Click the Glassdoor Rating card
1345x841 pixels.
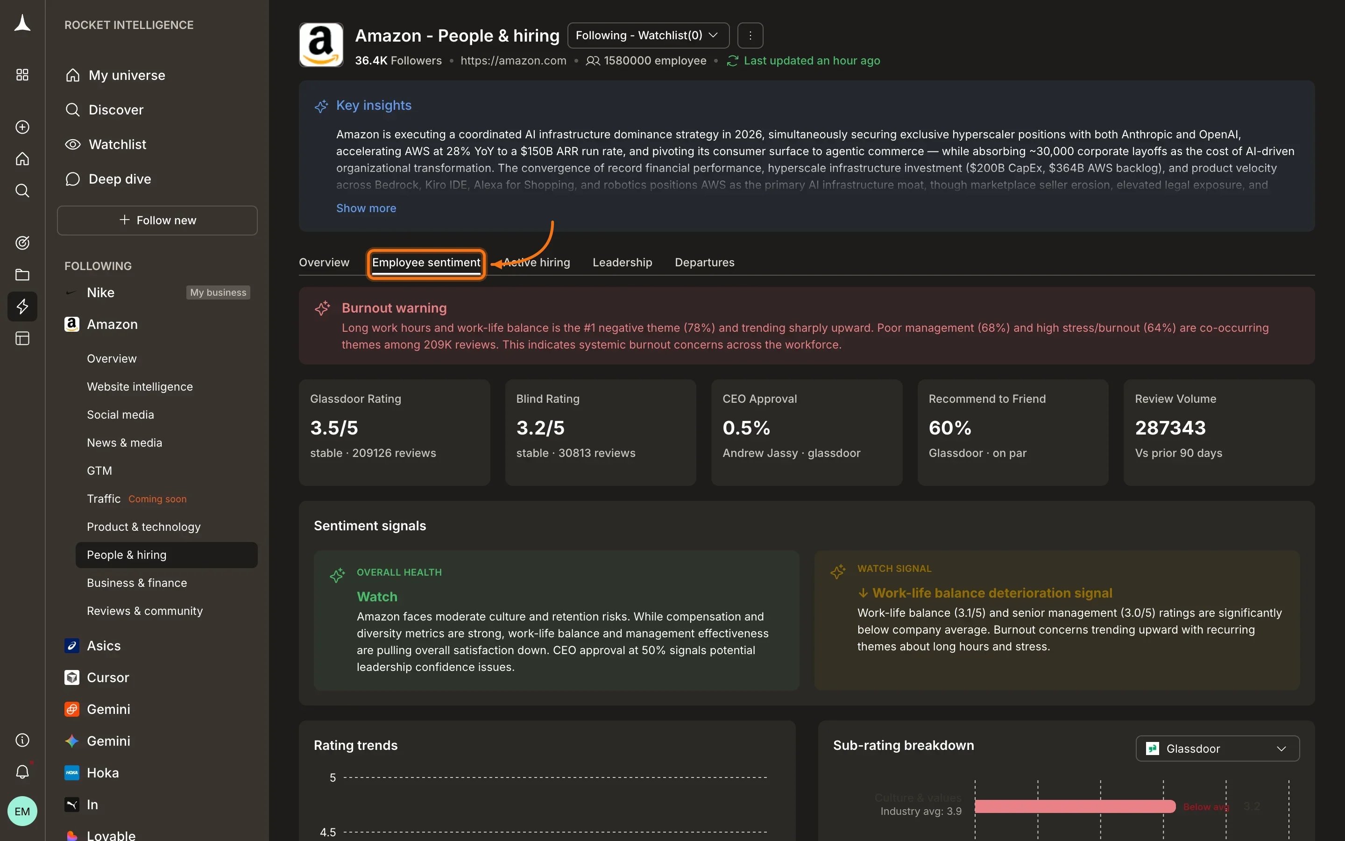(395, 433)
